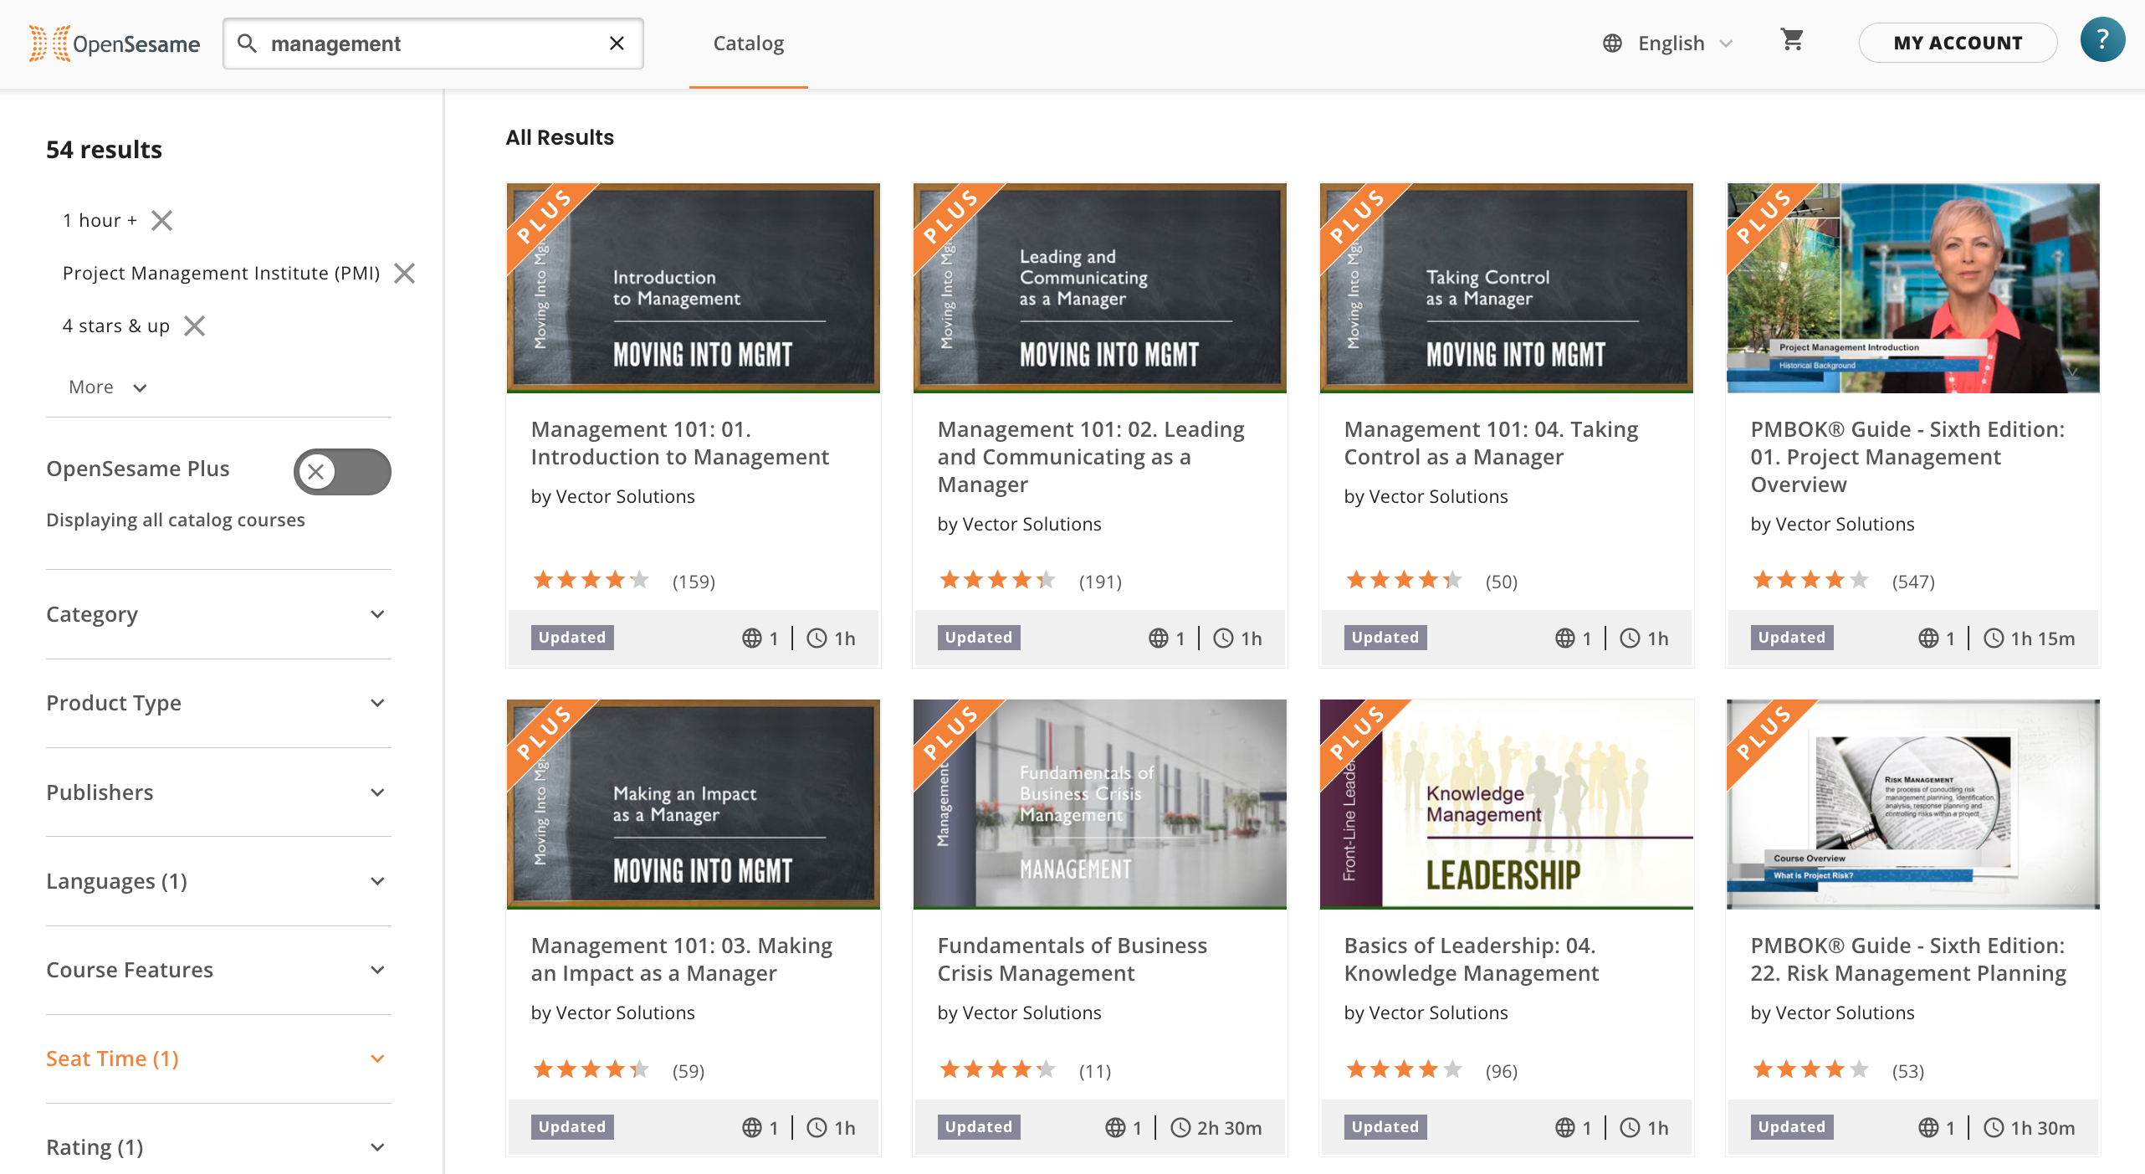2145x1174 pixels.
Task: Open the Risk Management Planning thumbnail
Action: [1912, 804]
